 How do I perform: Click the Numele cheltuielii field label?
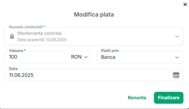coord(26,27)
